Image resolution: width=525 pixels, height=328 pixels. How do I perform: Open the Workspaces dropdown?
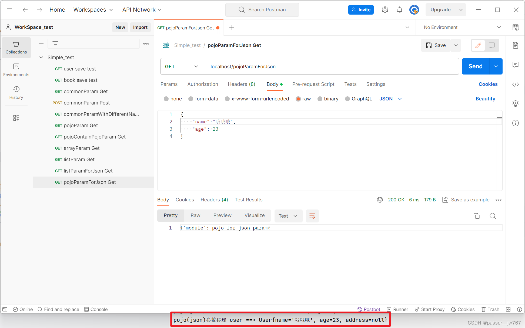[93, 10]
